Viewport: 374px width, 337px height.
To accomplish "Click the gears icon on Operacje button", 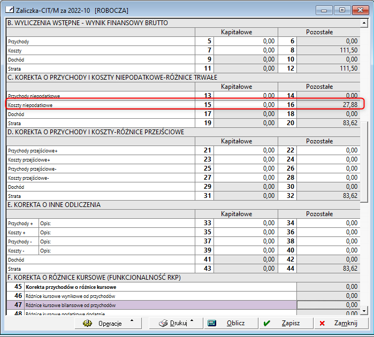I will [87, 323].
